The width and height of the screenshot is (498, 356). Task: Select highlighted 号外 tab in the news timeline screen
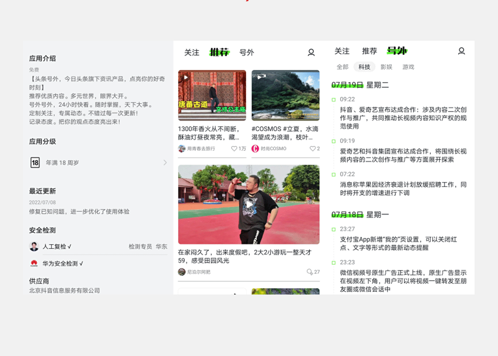click(x=397, y=51)
